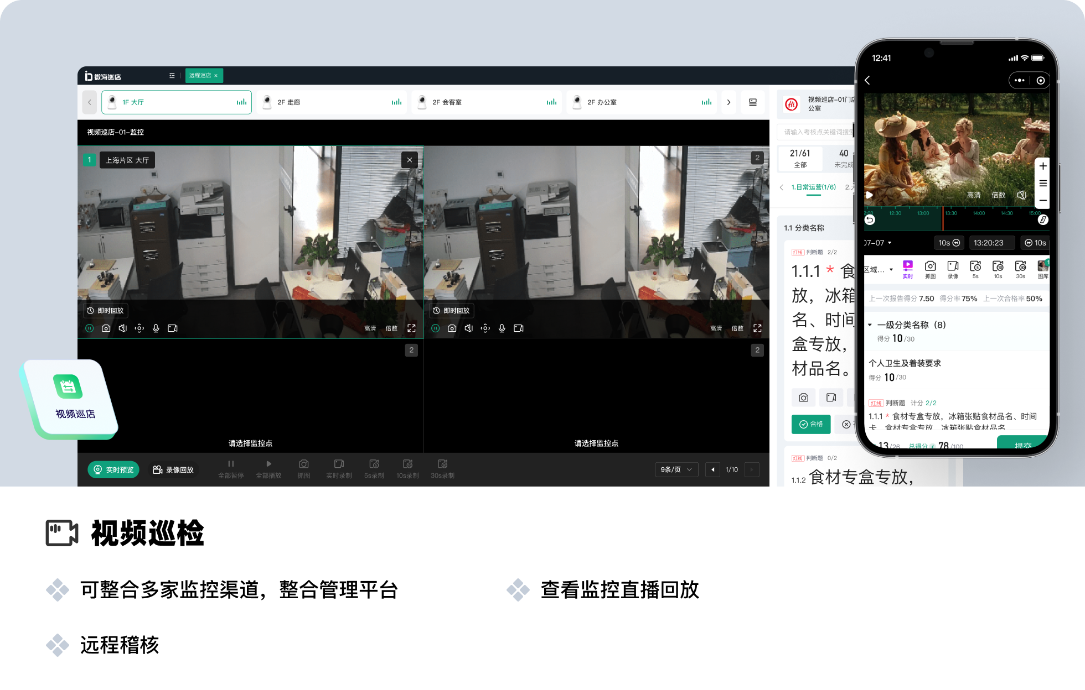The image size is (1085, 690).
Task: Open the 9条/页 page size dropdown
Action: (x=676, y=469)
